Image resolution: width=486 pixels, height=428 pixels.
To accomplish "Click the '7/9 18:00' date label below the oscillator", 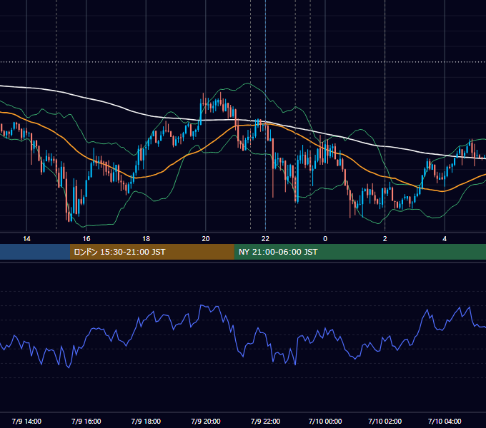I will tap(146, 421).
